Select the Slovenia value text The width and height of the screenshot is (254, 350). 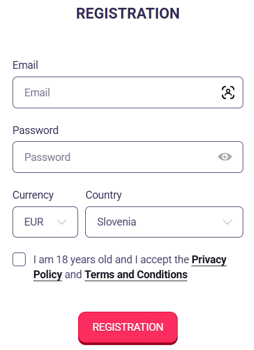click(x=116, y=222)
